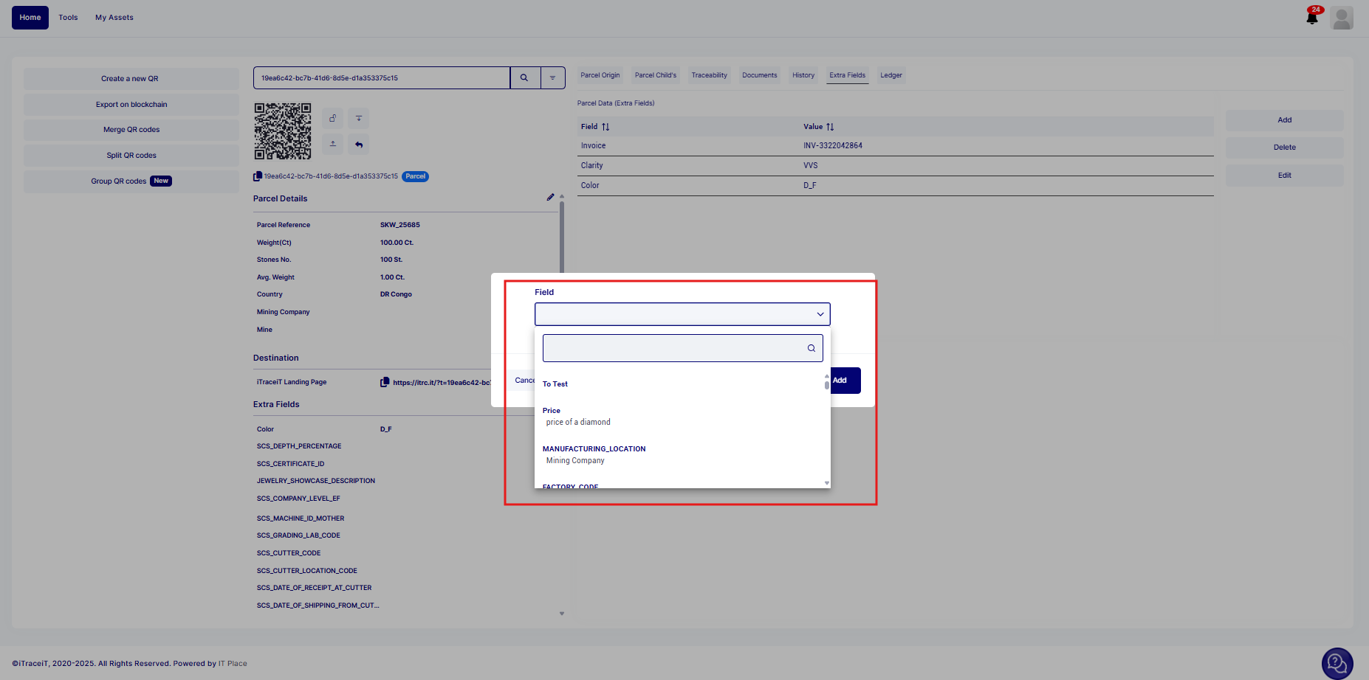Switch to the Traceability tab

709,75
